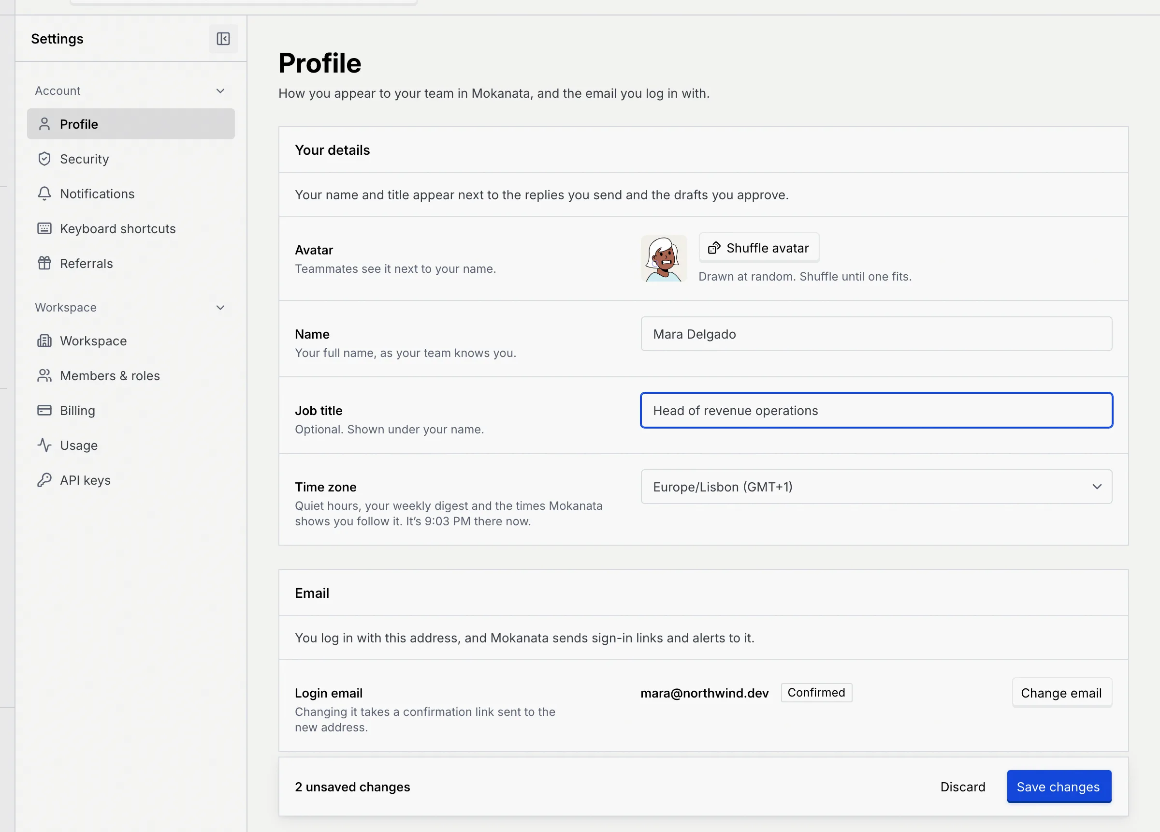Viewport: 1160px width, 832px height.
Task: Click the Job title input field
Action: pos(876,411)
